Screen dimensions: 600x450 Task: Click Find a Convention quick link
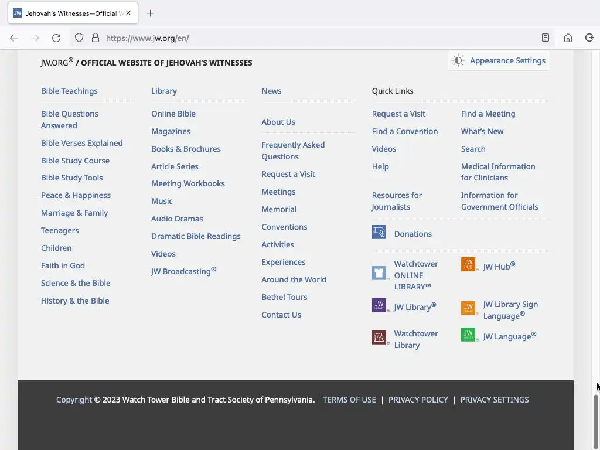(405, 132)
